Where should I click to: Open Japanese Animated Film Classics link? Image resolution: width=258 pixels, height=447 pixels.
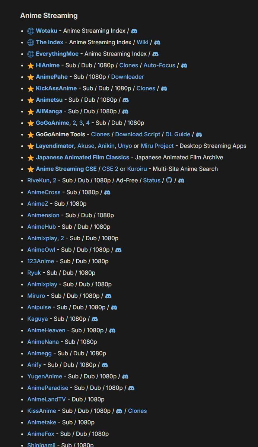[x=83, y=157]
